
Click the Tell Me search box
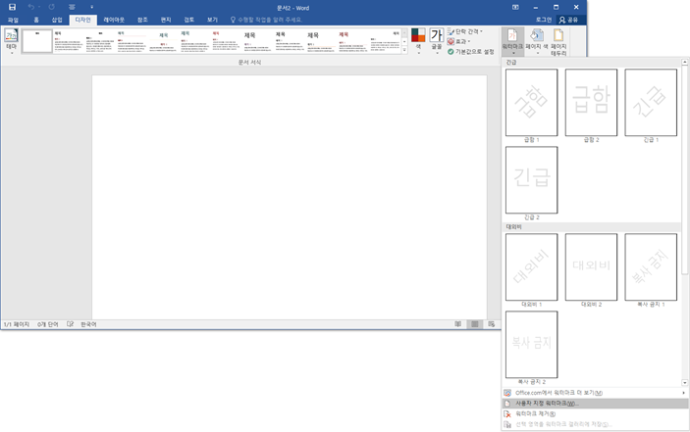pyautogui.click(x=267, y=20)
